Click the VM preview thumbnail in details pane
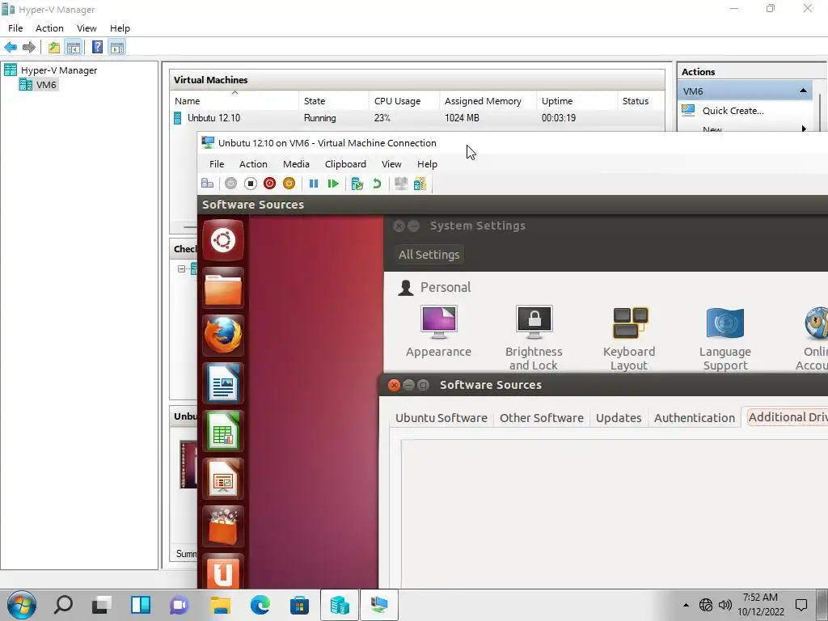Screen dimensions: 828x621 coord(188,464)
